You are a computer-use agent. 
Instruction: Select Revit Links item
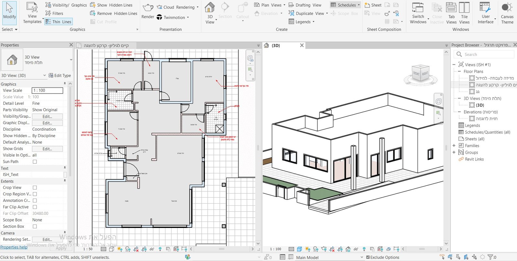coord(474,159)
